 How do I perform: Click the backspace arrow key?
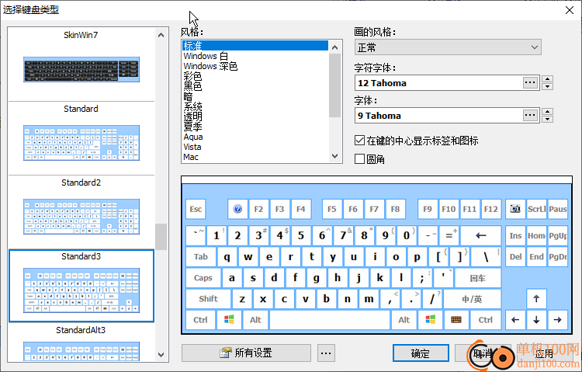click(480, 235)
